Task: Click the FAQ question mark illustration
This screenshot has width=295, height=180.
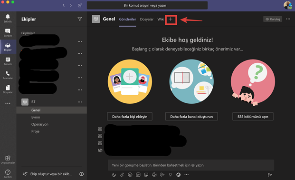Action: [x=253, y=83]
